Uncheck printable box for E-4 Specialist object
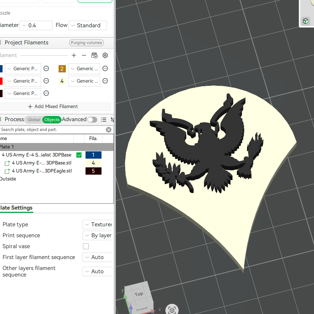The image size is (314, 314). (79, 155)
